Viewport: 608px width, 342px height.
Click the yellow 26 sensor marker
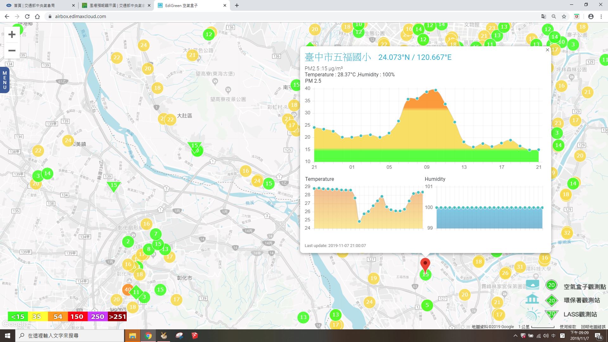tap(505, 273)
